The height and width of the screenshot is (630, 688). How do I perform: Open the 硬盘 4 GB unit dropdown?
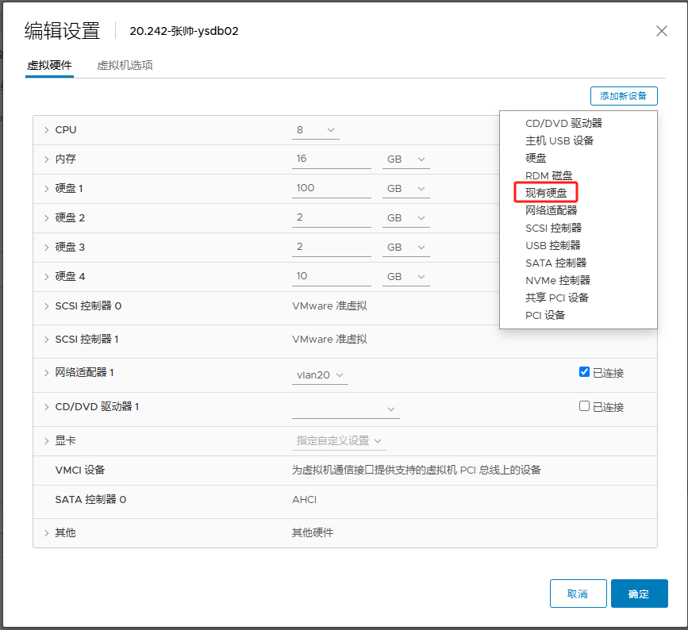click(x=405, y=277)
